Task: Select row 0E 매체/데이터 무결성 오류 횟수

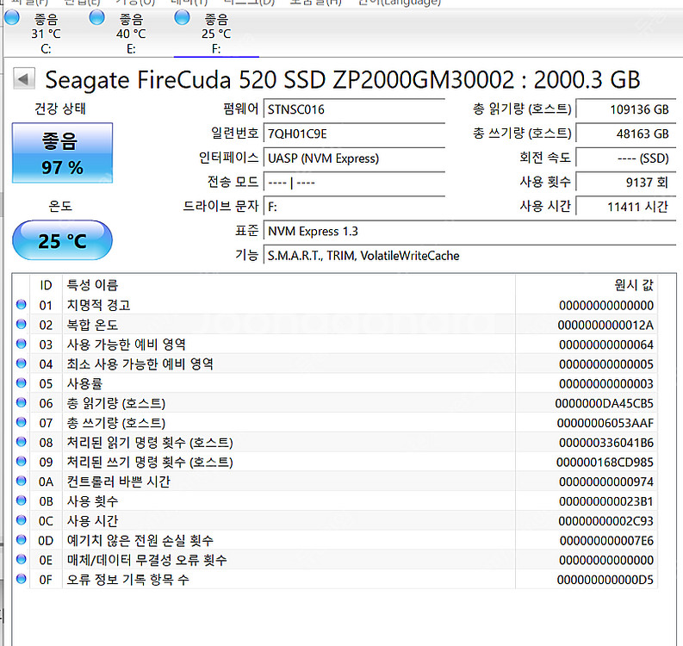Action: (x=335, y=560)
